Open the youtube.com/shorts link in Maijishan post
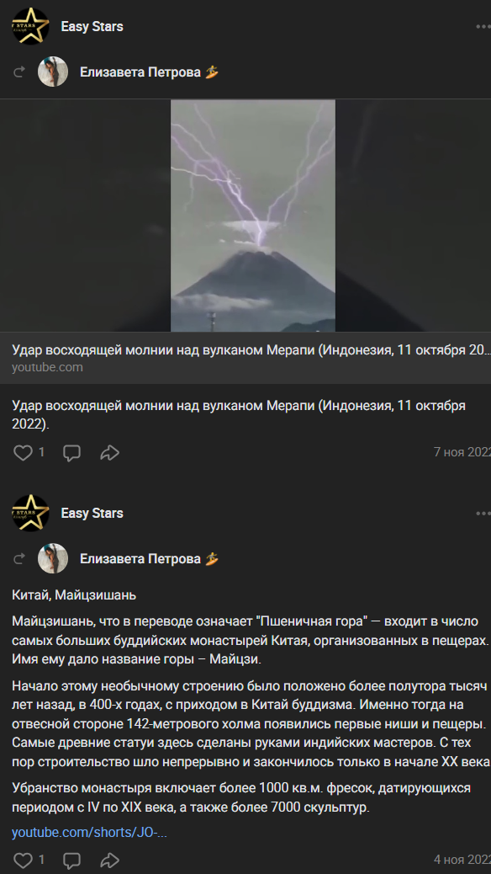Image resolution: width=491 pixels, height=874 pixels. 89,832
